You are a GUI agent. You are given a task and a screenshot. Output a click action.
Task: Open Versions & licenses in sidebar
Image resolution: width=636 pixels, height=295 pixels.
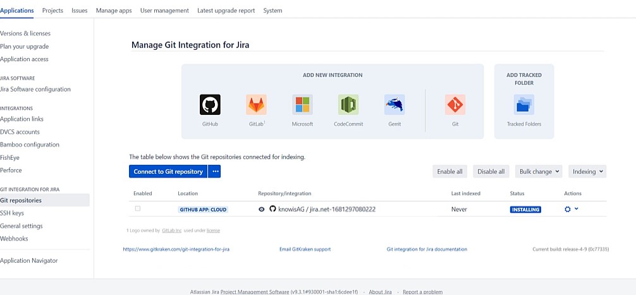coord(25,33)
